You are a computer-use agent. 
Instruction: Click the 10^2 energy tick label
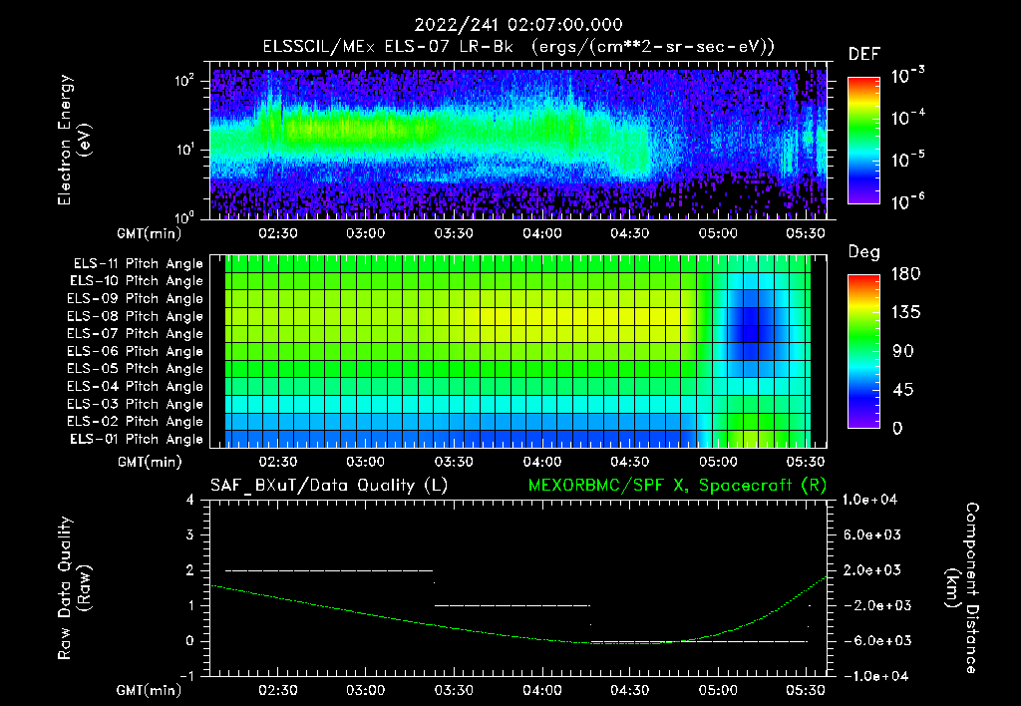coord(184,81)
